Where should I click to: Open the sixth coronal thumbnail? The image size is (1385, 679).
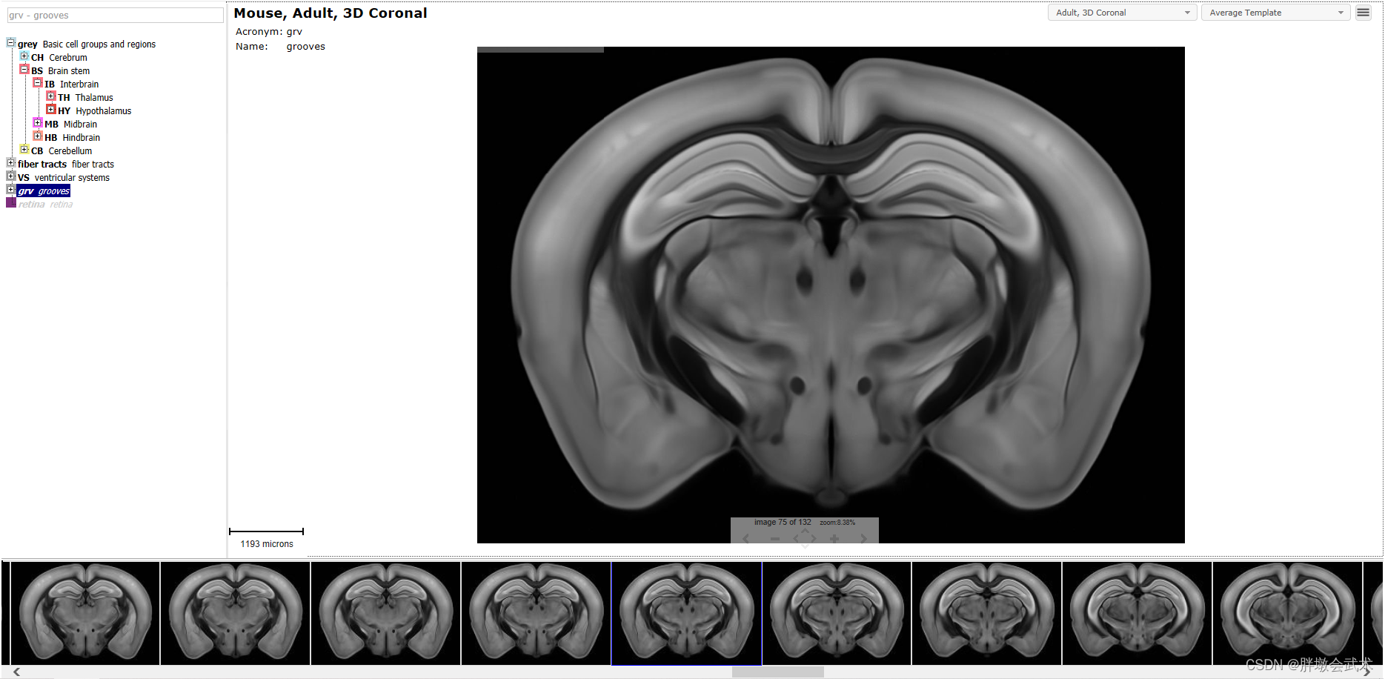pyautogui.click(x=837, y=613)
